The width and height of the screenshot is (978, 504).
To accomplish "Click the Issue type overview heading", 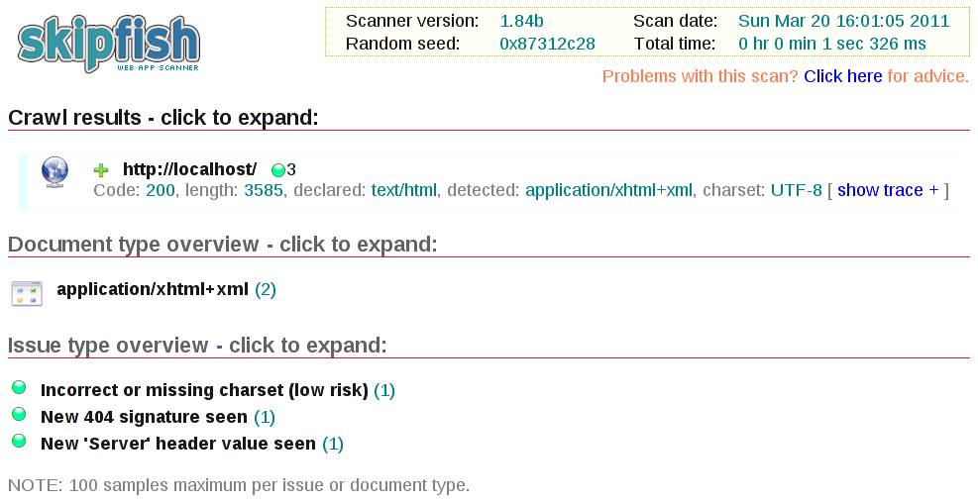I will [197, 346].
